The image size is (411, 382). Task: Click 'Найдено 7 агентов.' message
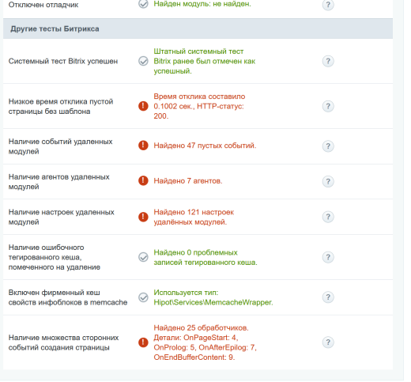pyautogui.click(x=188, y=181)
